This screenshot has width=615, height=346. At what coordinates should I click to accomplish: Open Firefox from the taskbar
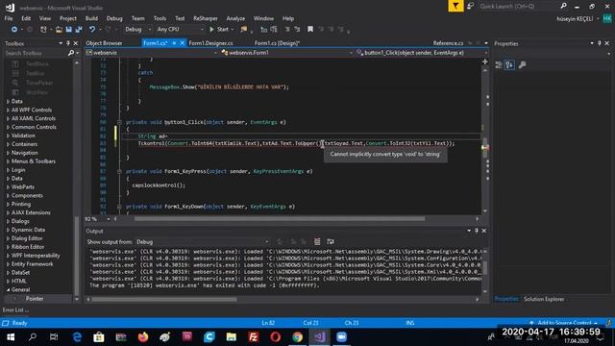[143, 337]
